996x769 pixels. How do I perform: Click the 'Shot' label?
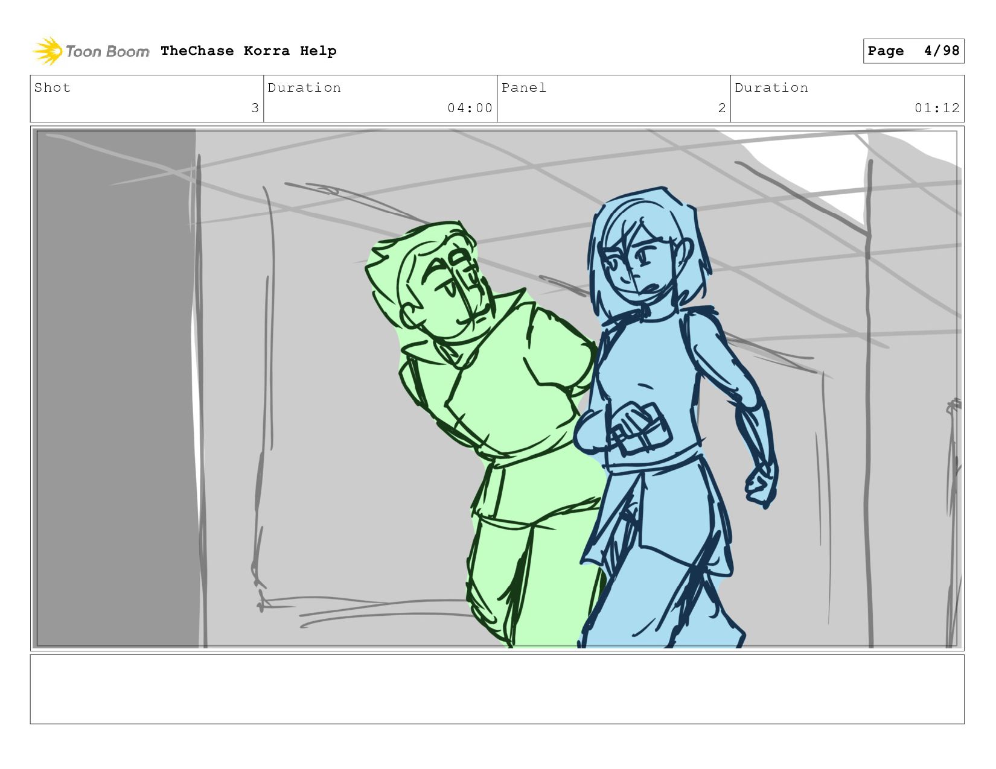pyautogui.click(x=53, y=87)
